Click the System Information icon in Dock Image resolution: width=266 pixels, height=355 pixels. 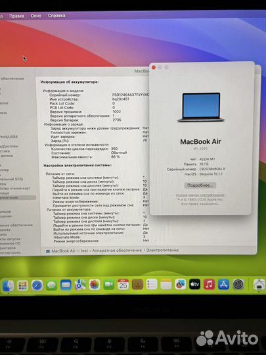point(259,284)
